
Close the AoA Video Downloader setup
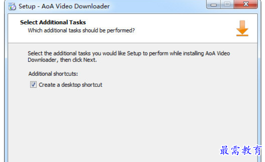[246, 4]
